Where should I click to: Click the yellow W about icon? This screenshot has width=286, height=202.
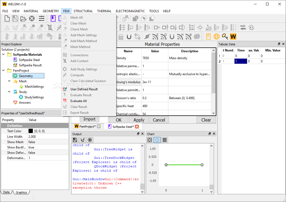pos(233,37)
